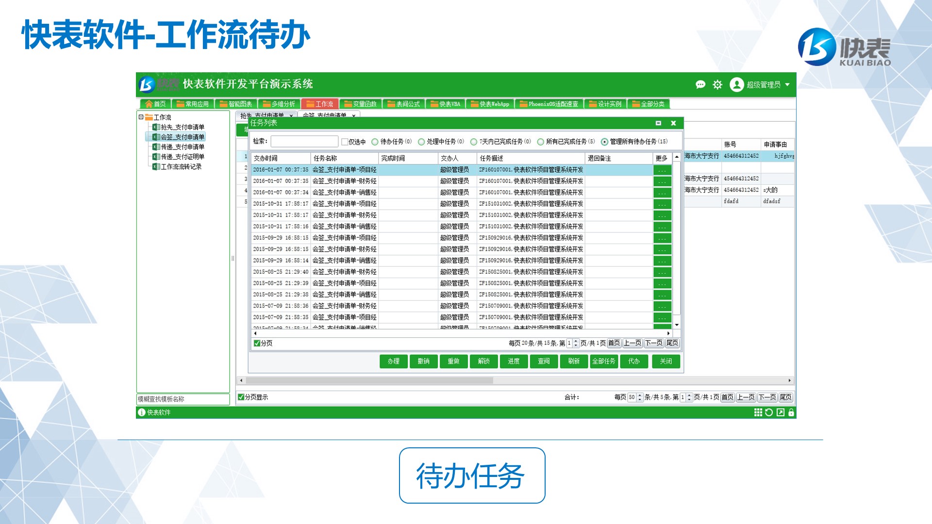This screenshot has width=932, height=524.
Task: Open the 设计实例 tab
Action: point(605,104)
